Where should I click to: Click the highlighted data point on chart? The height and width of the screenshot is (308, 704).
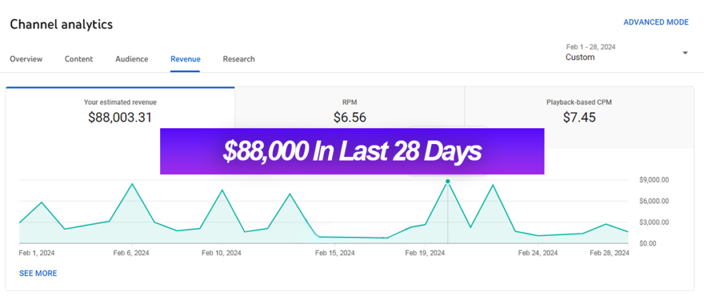point(448,181)
